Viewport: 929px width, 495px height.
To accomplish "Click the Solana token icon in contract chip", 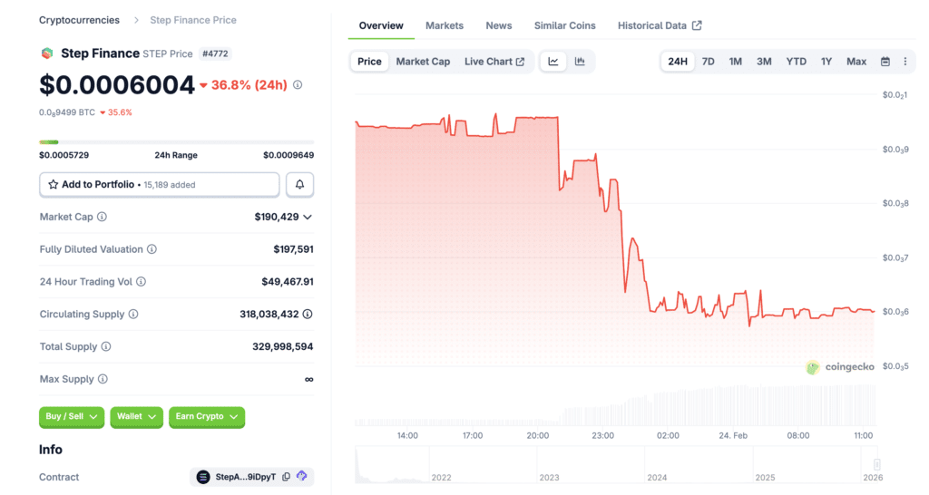I will click(x=203, y=477).
